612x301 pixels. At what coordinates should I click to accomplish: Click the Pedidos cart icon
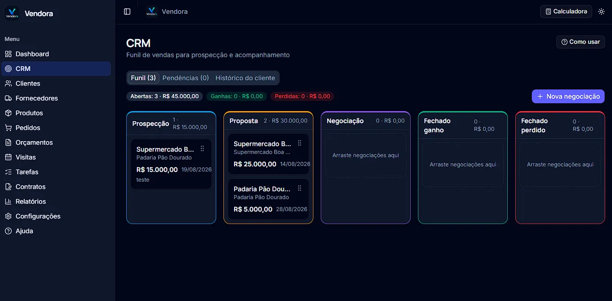8,128
